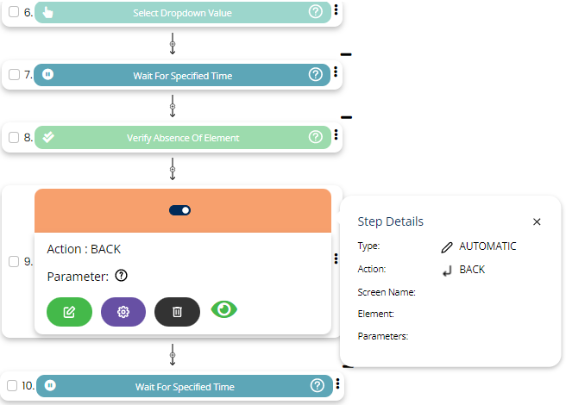The height and width of the screenshot is (405, 566).
Task: Open the purple step settings gear
Action: (123, 312)
